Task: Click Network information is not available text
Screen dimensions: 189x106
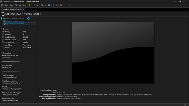Action: pyautogui.click(x=69, y=99)
